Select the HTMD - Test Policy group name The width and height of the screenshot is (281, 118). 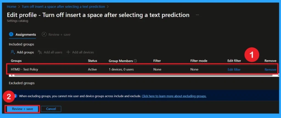[x=24, y=69]
